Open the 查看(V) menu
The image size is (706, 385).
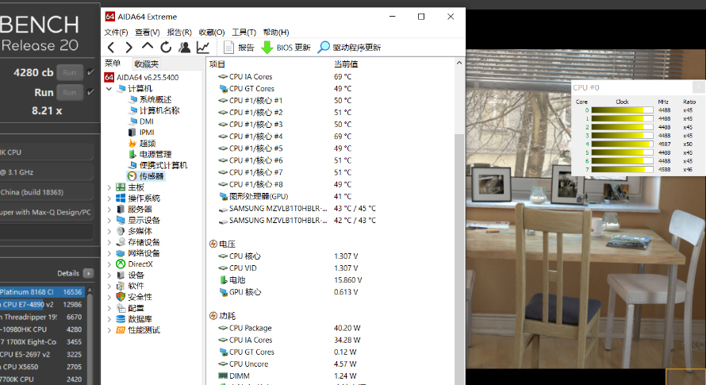(148, 32)
